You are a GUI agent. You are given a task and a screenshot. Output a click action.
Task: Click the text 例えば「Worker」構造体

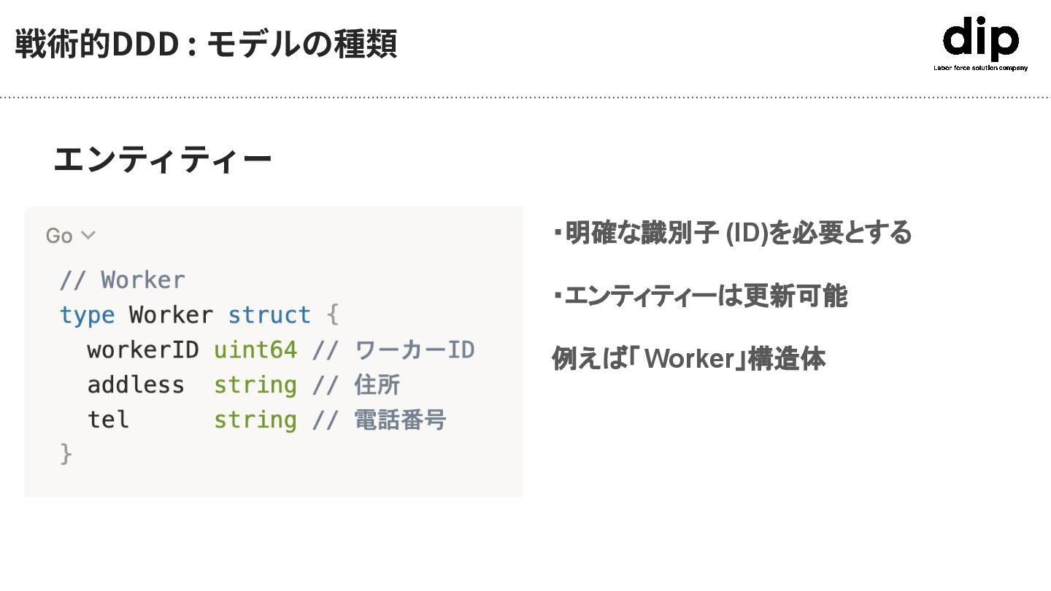tap(688, 359)
